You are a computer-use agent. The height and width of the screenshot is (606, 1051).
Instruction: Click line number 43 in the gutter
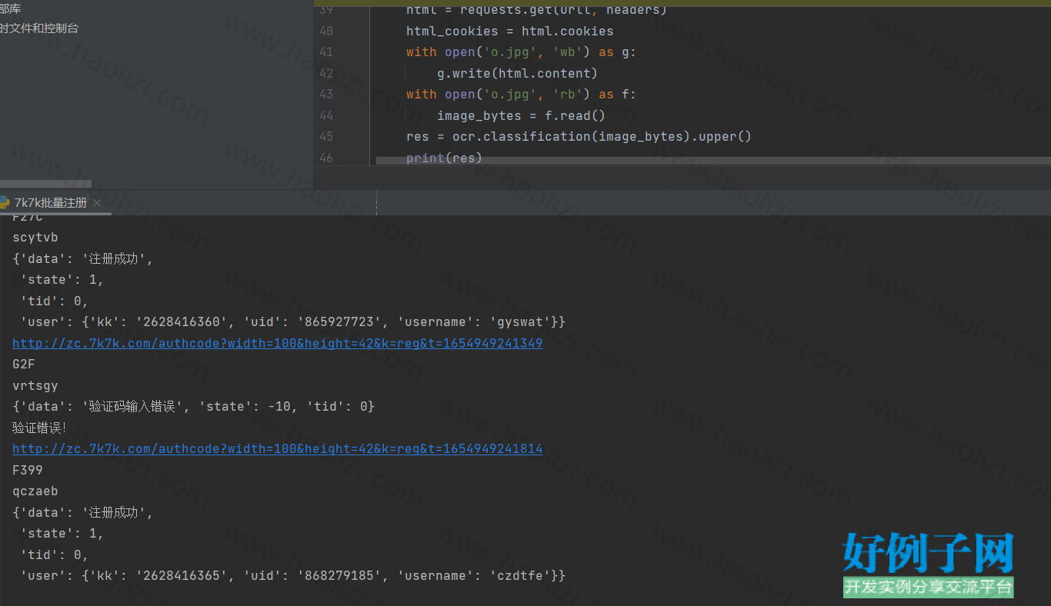point(325,95)
